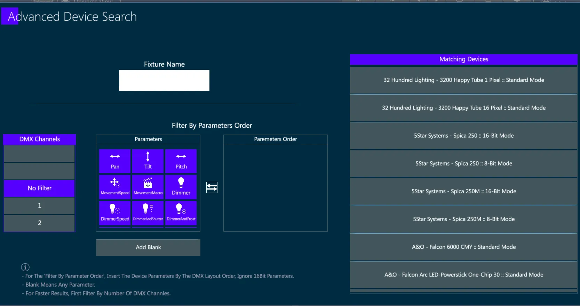Select A&O Falcon 6000 CMY device
Image resolution: width=580 pixels, height=306 pixels.
[x=464, y=247]
